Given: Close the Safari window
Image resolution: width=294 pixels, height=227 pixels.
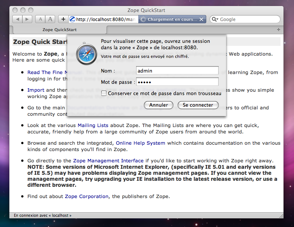Looking at the screenshot, I should coord(15,10).
